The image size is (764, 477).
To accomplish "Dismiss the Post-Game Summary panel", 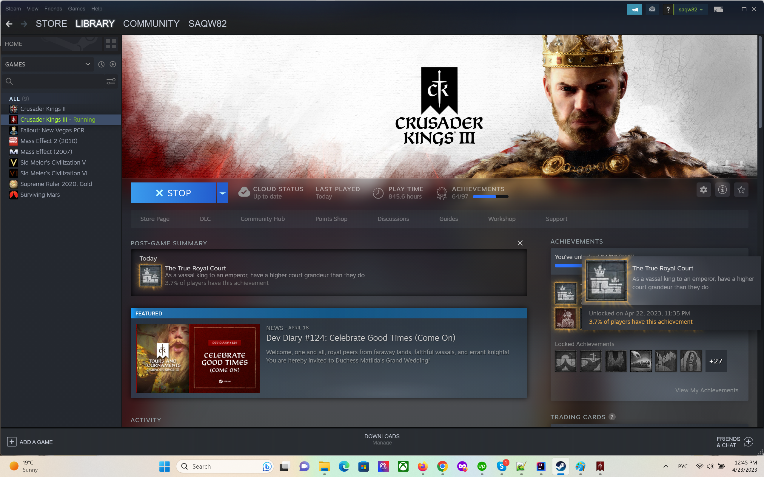I will [x=520, y=243].
